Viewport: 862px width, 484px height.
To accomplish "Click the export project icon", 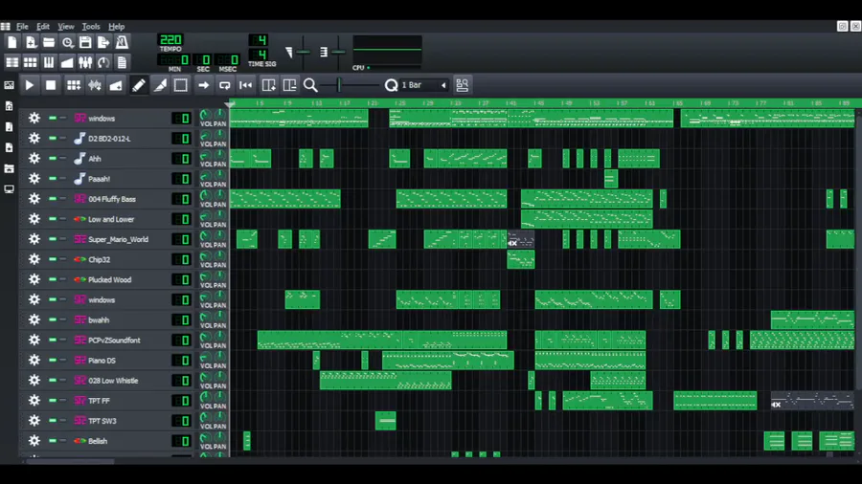I will [x=103, y=42].
